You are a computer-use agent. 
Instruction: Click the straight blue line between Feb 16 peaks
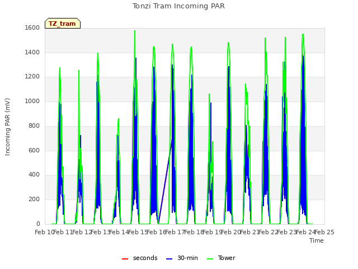tap(166, 179)
